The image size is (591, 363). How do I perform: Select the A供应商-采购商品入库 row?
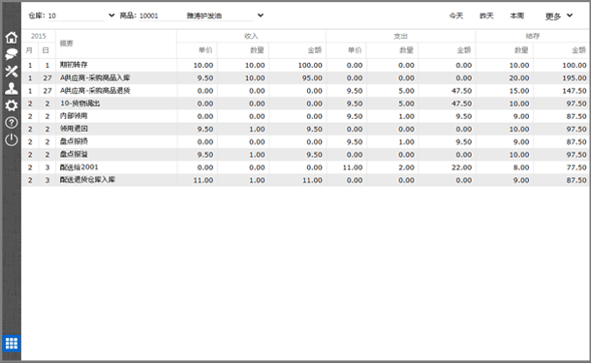tap(305, 78)
